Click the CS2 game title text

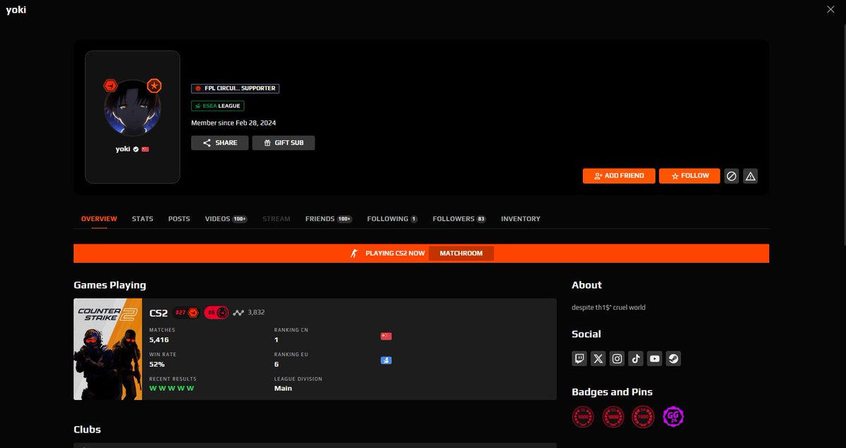159,313
